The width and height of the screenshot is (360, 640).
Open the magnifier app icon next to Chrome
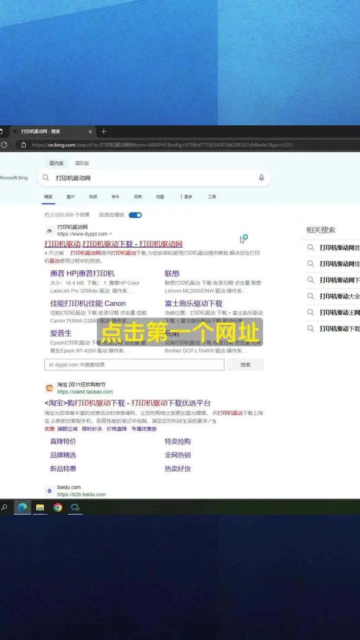[75, 507]
